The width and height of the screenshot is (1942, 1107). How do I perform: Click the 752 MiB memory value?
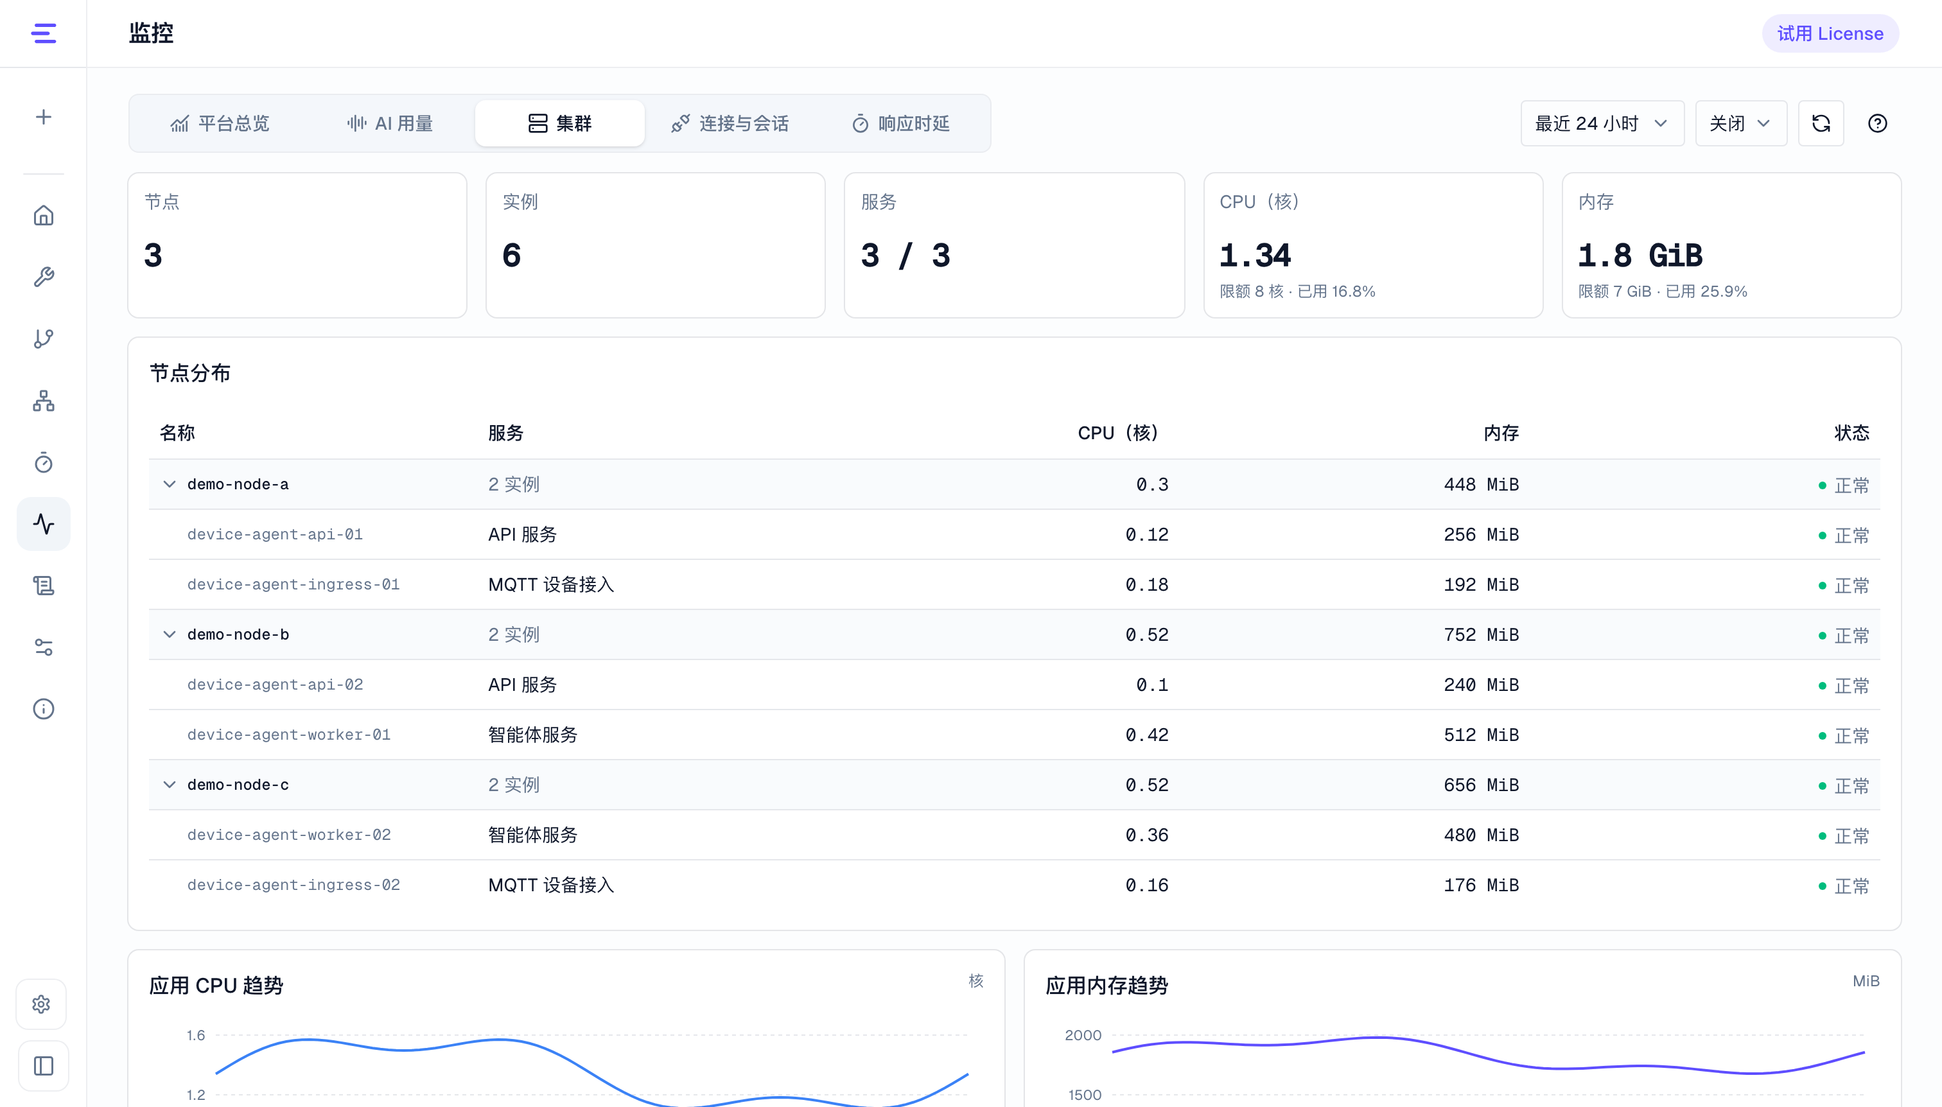click(1481, 635)
